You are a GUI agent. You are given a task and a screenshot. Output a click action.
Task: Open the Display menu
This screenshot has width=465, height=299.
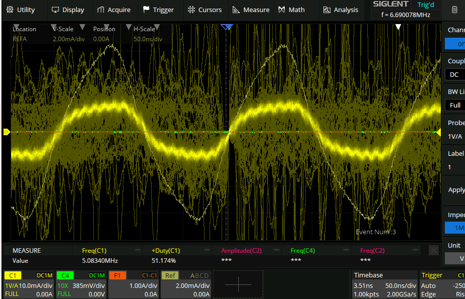tap(68, 10)
